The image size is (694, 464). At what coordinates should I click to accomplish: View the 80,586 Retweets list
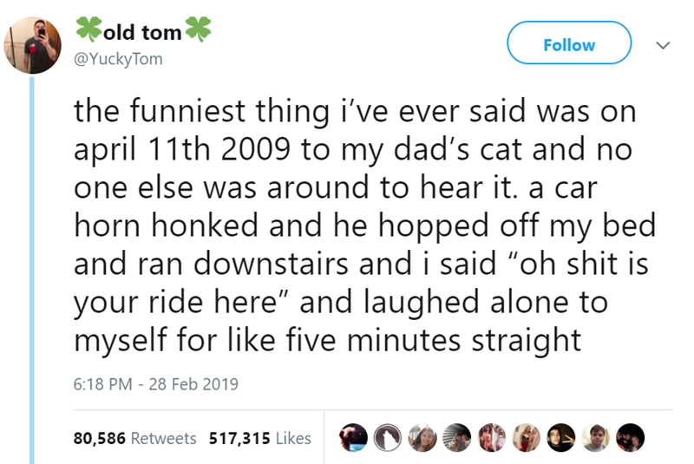click(134, 438)
